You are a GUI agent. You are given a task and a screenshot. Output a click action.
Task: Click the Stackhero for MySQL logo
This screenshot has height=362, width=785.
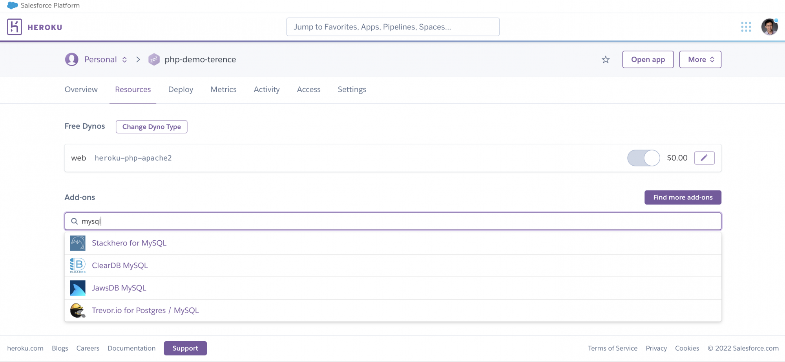(x=78, y=243)
